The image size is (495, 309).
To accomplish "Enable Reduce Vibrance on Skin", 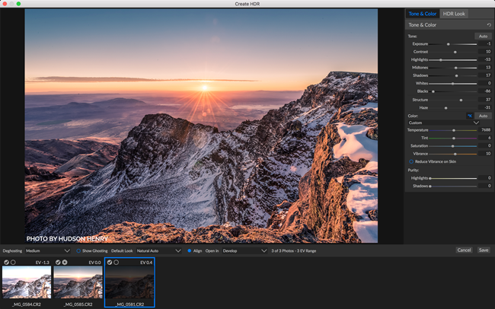I will (x=411, y=161).
